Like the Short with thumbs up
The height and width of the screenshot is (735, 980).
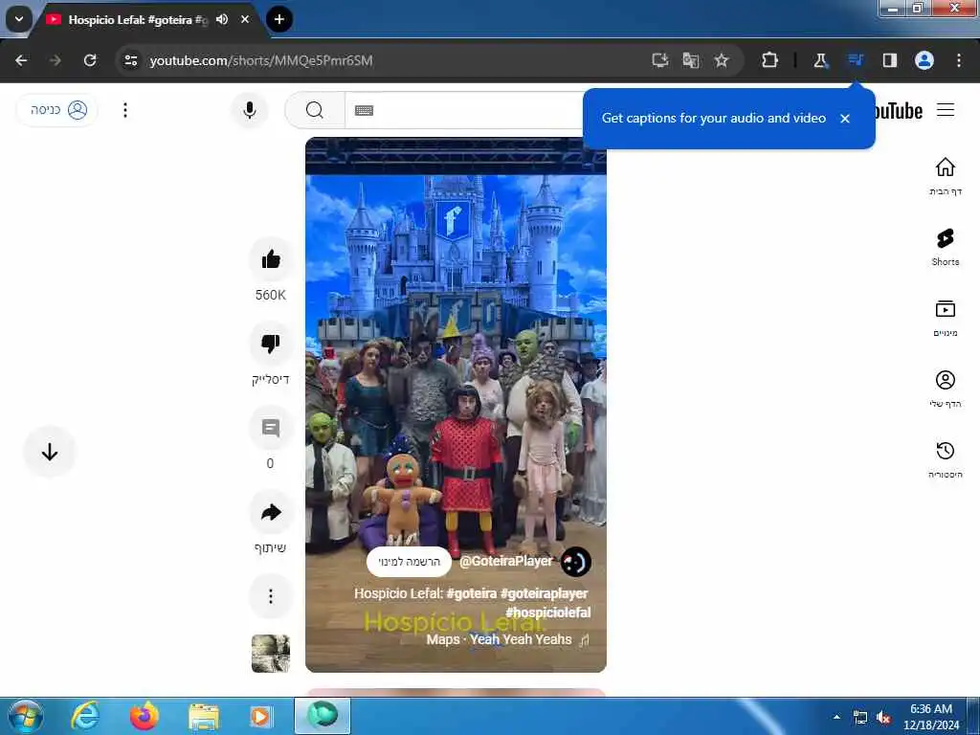click(271, 258)
